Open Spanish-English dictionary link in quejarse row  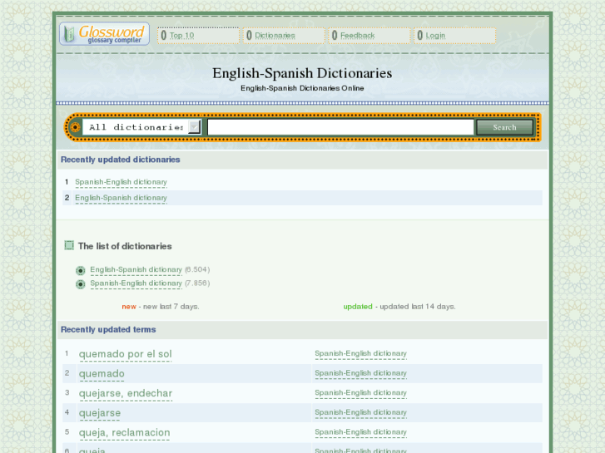361,413
